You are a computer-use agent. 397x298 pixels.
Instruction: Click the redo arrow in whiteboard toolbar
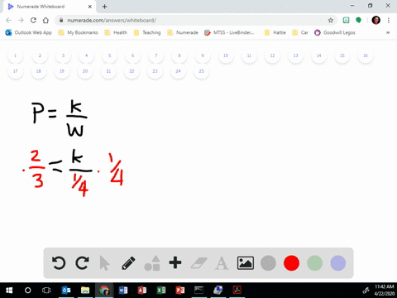82,263
